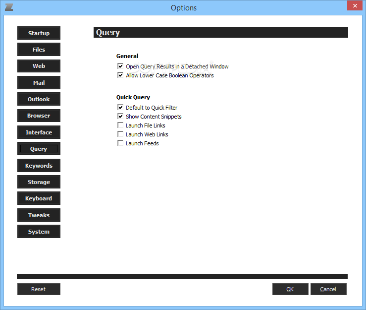
Task: Open the Startup options tab
Action: coord(39,33)
